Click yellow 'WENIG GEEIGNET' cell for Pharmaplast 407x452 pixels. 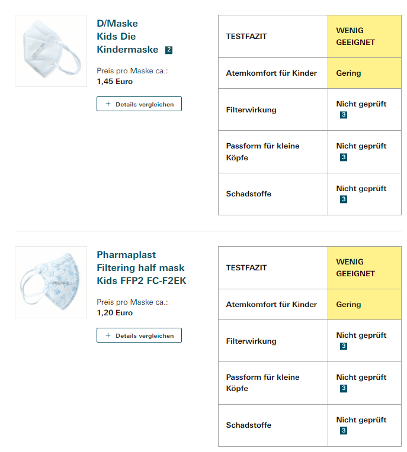[364, 268]
